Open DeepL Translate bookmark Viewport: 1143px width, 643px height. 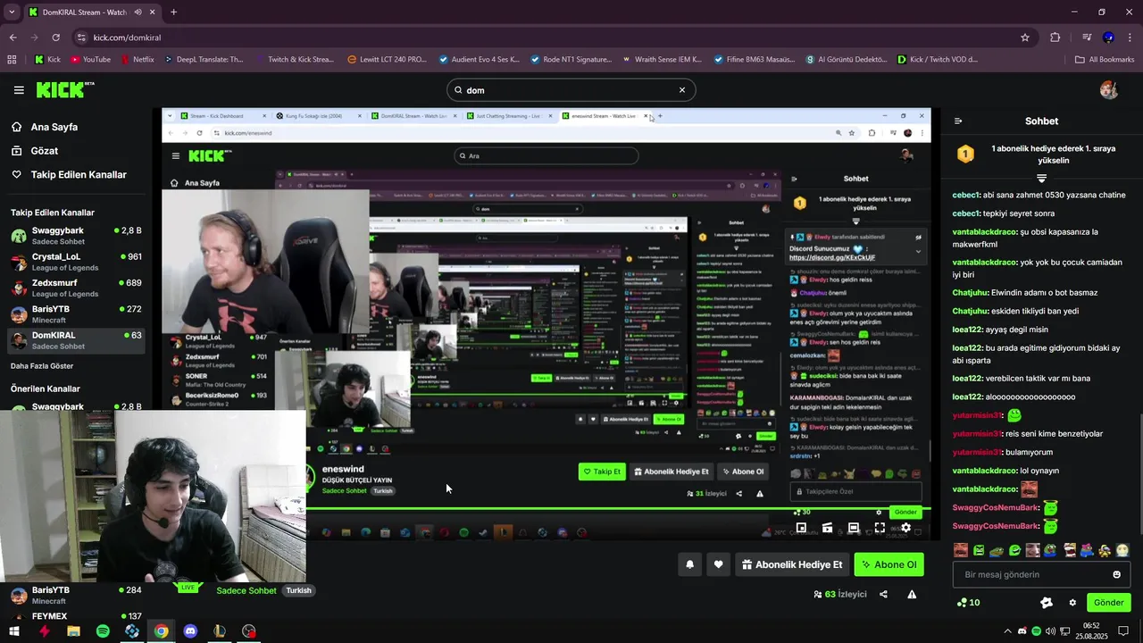[x=202, y=60]
